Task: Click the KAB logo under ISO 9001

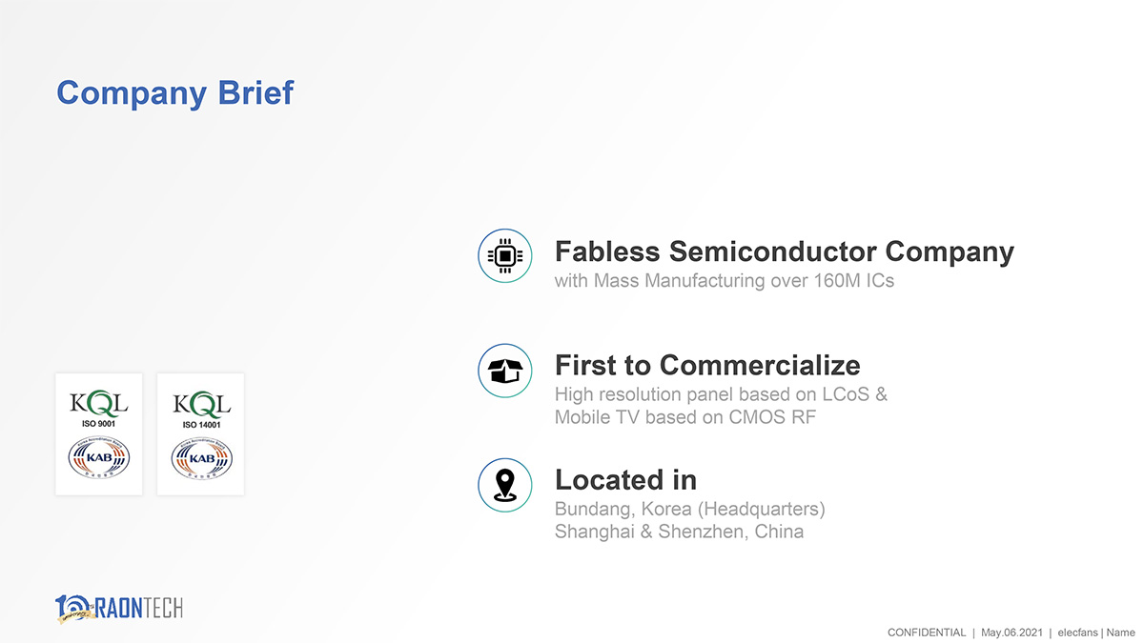Action: click(x=98, y=461)
